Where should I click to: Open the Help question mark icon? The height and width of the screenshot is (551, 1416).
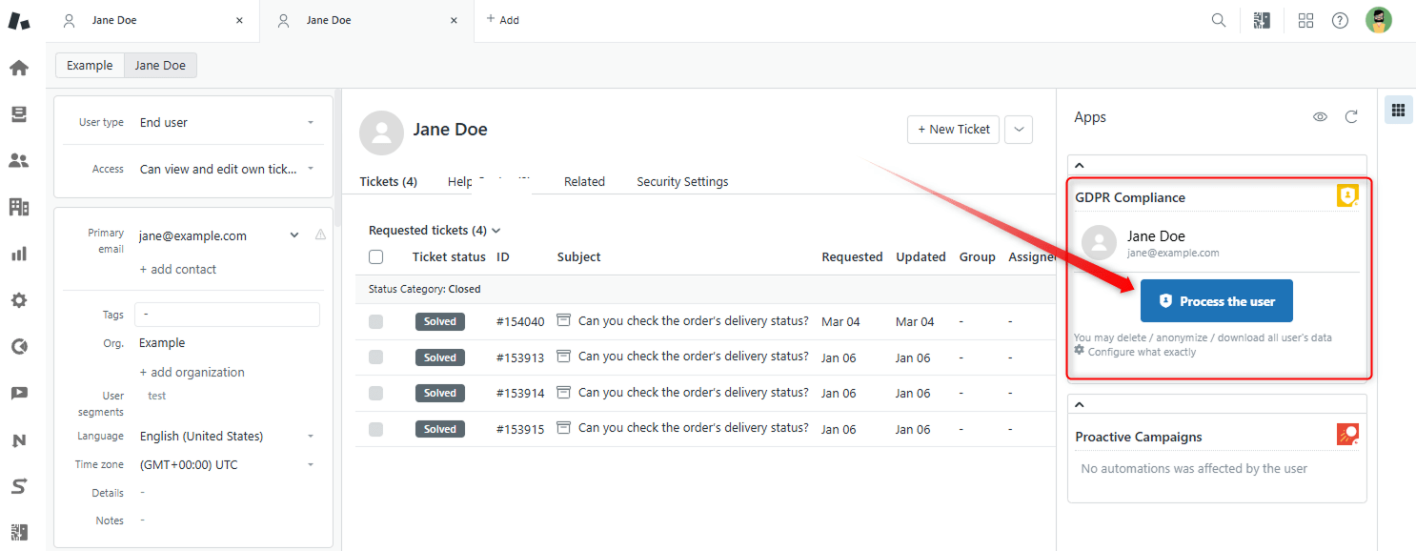click(1340, 20)
